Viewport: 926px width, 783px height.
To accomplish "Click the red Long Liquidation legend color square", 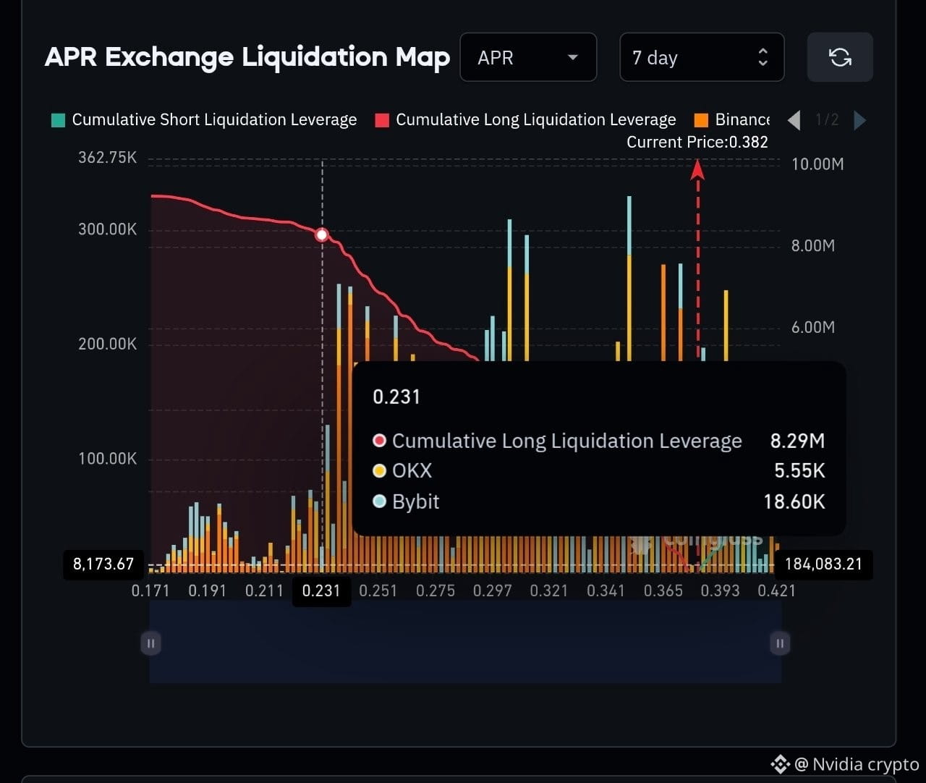I will click(x=382, y=120).
